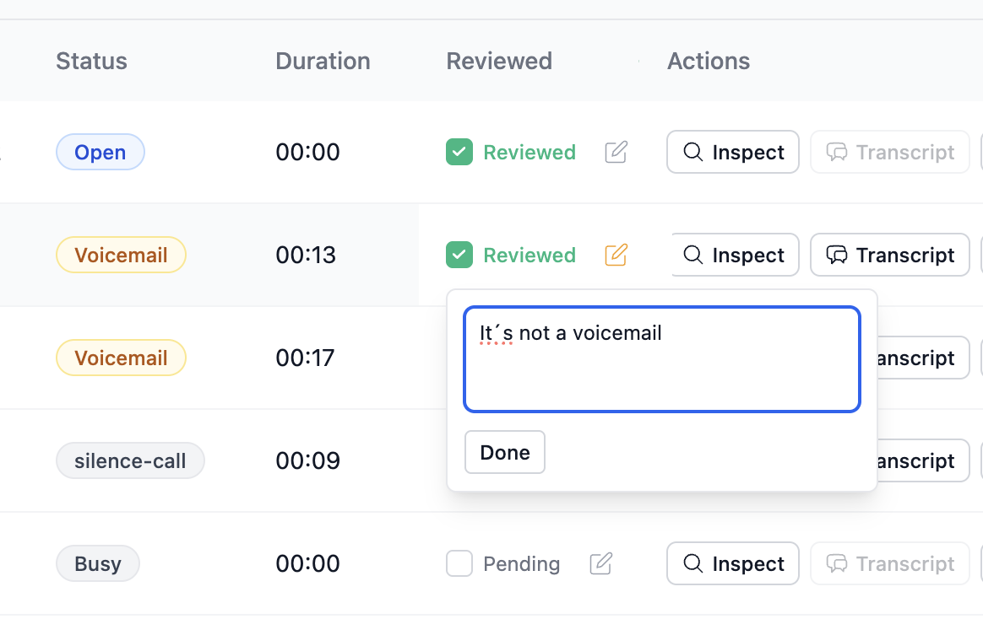Open Transcript for the silence-call row
The height and width of the screenshot is (619, 983).
tap(923, 460)
